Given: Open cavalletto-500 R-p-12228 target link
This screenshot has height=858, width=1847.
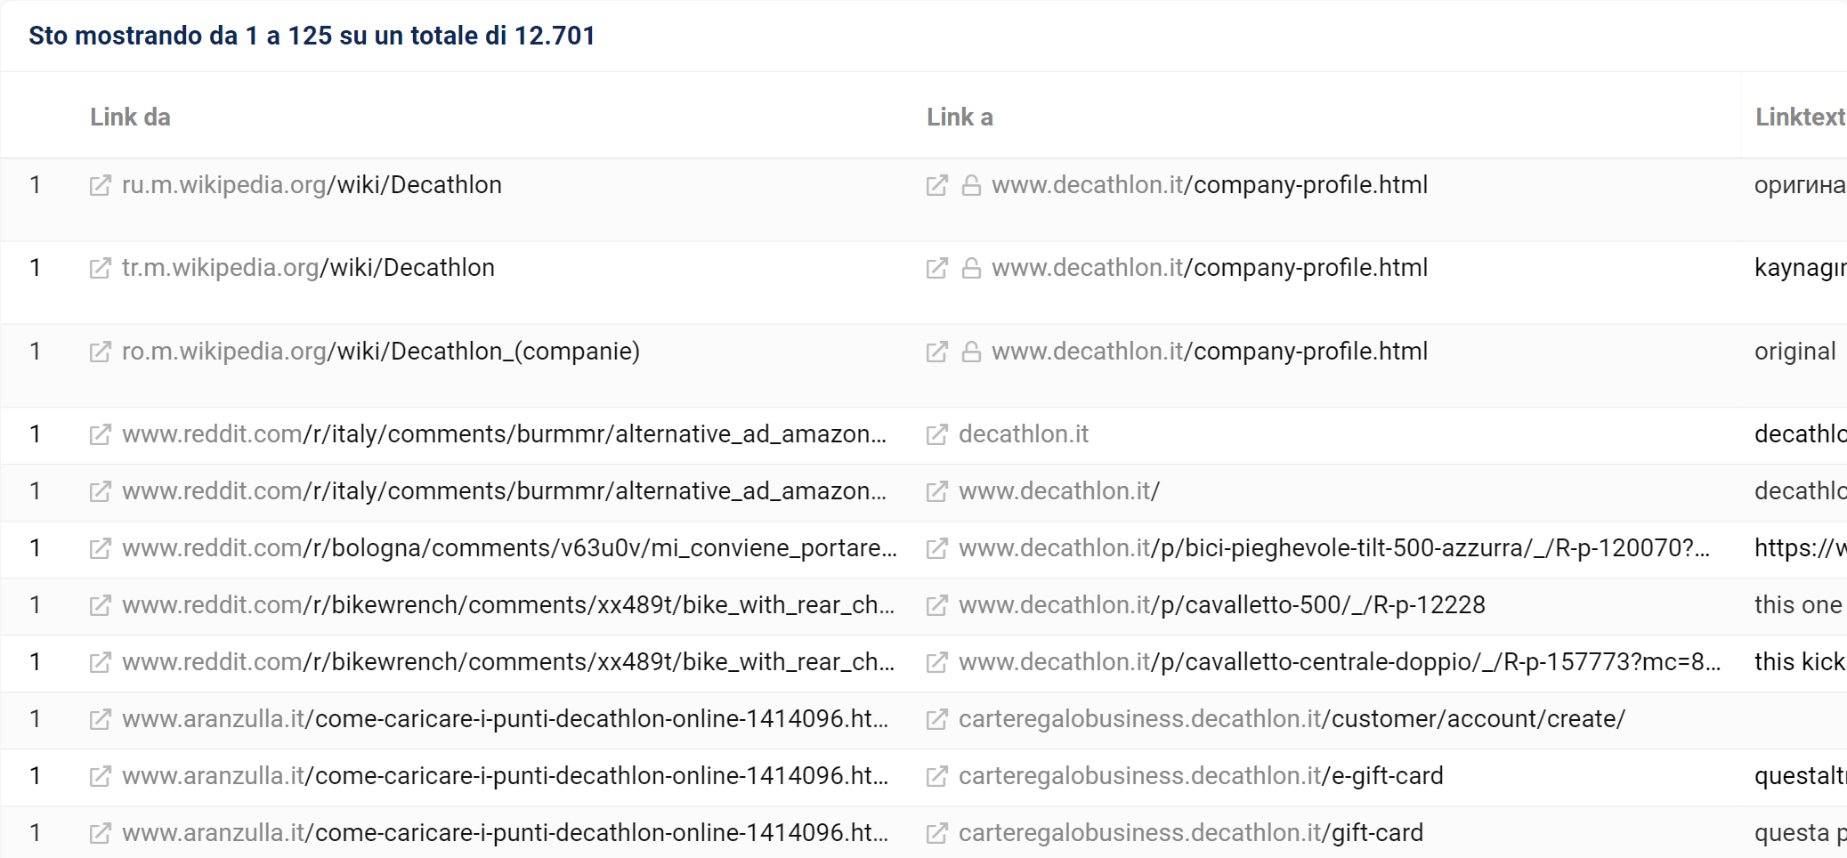Looking at the screenshot, I should 1222,605.
